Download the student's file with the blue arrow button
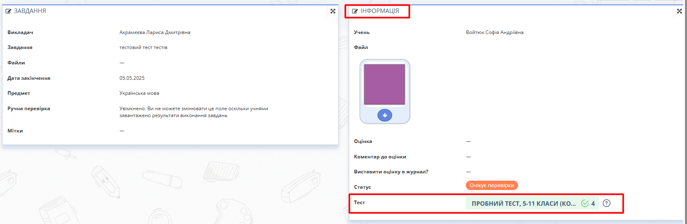The width and height of the screenshot is (687, 224). point(385,115)
